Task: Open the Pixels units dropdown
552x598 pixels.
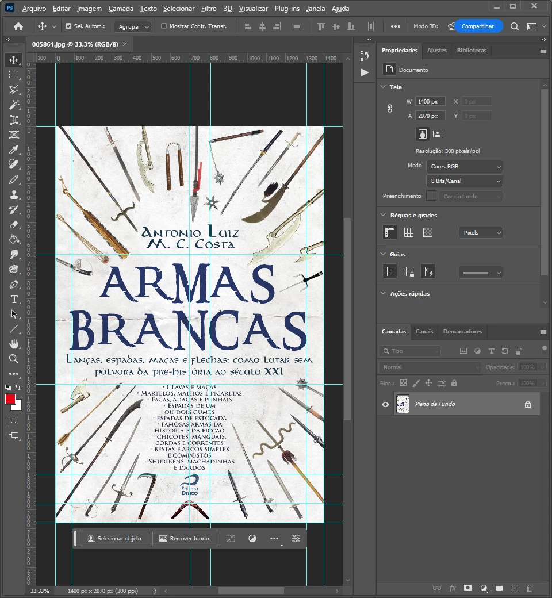Action: click(481, 233)
